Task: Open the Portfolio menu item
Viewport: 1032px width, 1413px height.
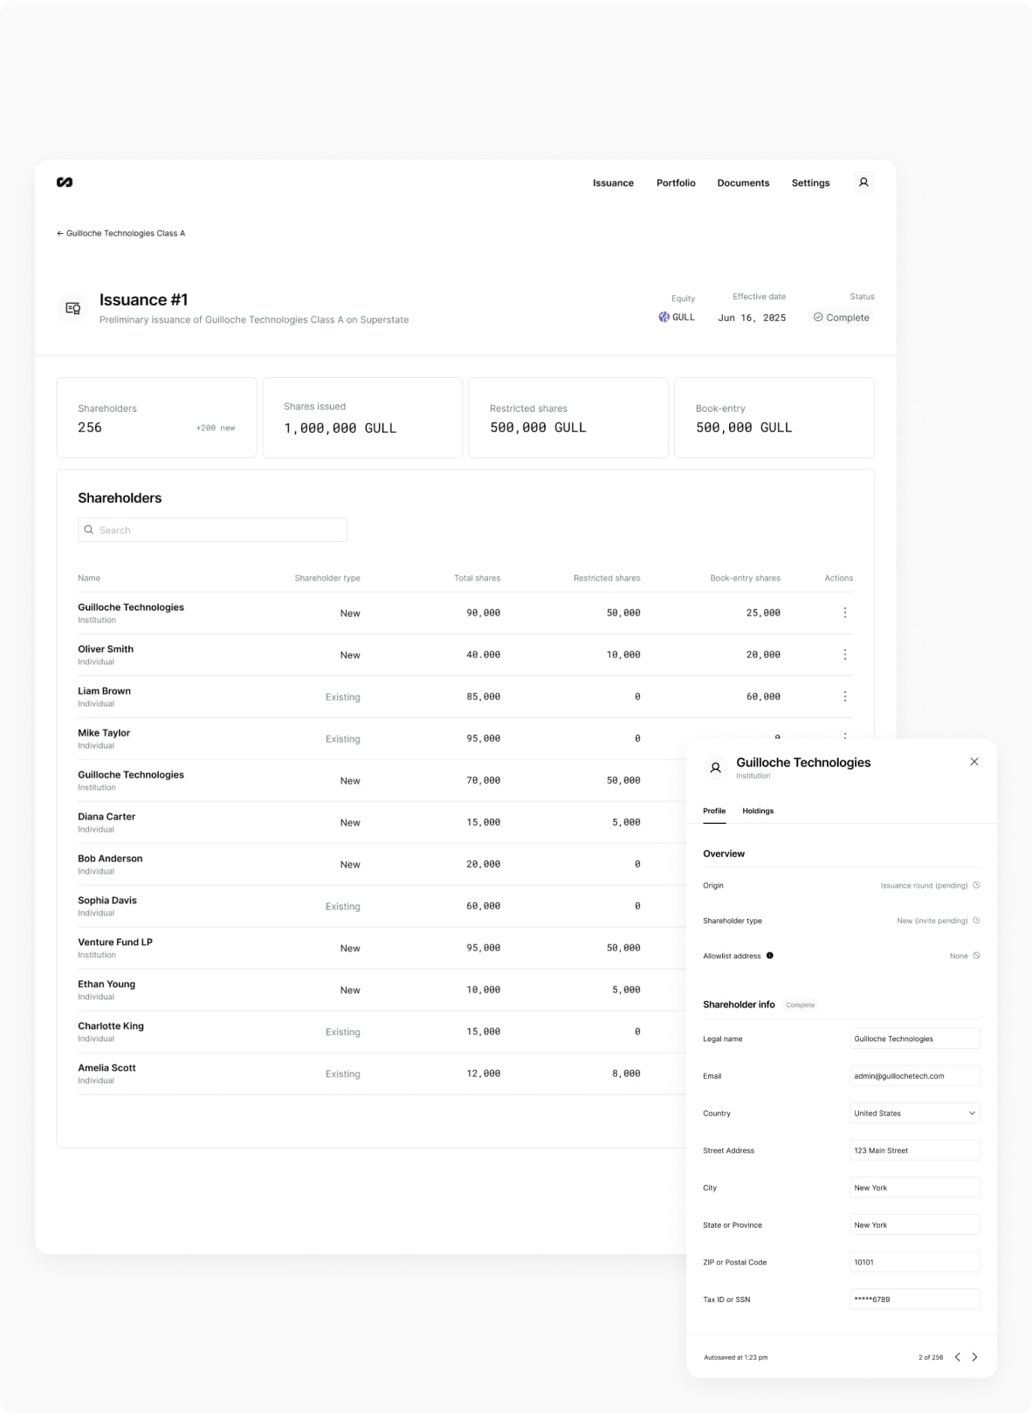Action: 675,183
